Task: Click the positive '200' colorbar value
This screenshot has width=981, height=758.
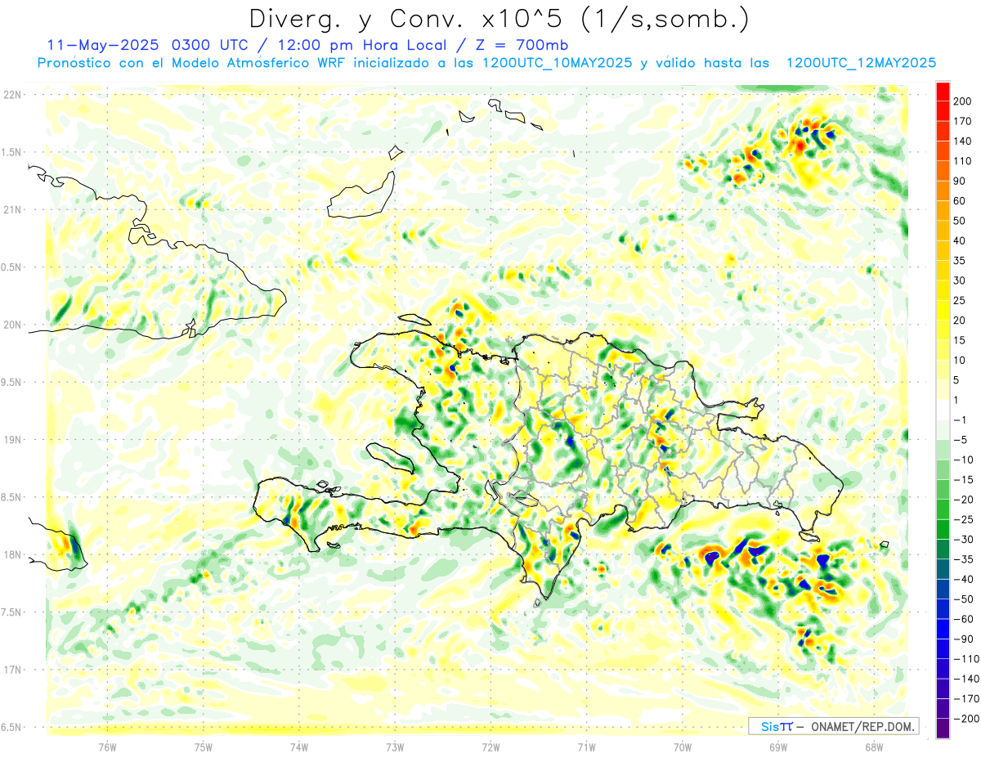Action: click(x=963, y=101)
